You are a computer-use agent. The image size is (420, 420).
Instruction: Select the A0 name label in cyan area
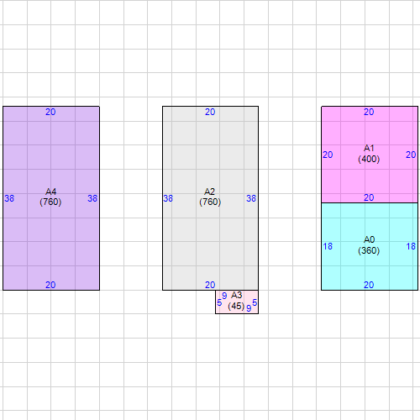369,239
